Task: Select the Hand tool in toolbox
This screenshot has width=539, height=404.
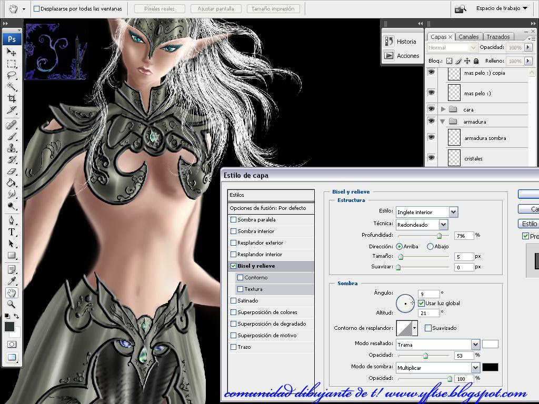Action: coord(12,292)
